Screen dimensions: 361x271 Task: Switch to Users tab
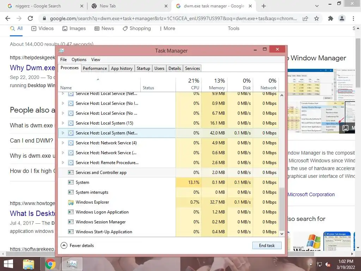click(x=159, y=68)
